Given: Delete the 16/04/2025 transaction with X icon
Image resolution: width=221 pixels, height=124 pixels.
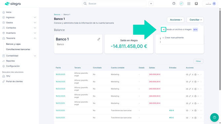Looking at the screenshot, I should tap(193, 82).
